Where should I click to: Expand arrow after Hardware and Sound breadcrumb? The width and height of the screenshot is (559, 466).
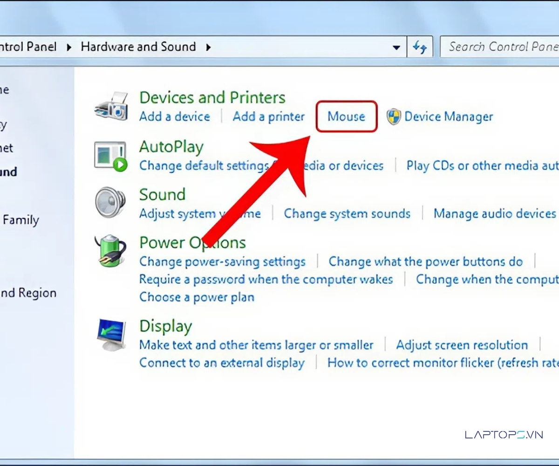[x=208, y=47]
